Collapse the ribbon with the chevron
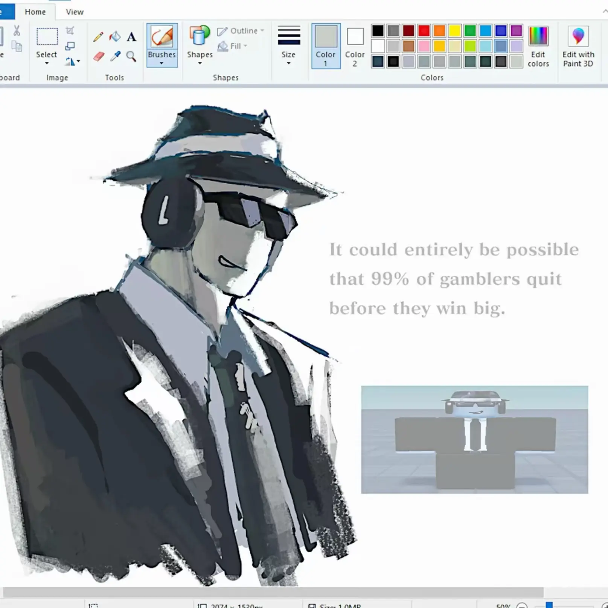Viewport: 608px width, 608px height. [x=605, y=12]
